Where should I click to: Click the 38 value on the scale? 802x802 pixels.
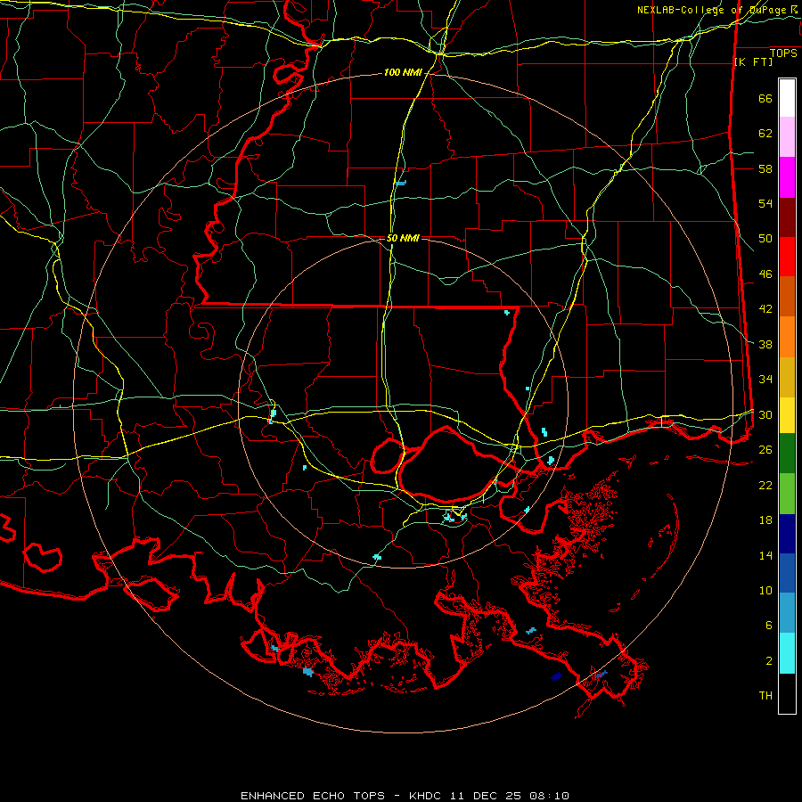765,345
